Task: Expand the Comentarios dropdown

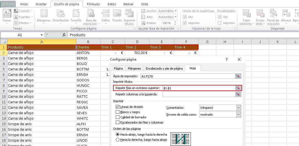Action: click(238, 108)
